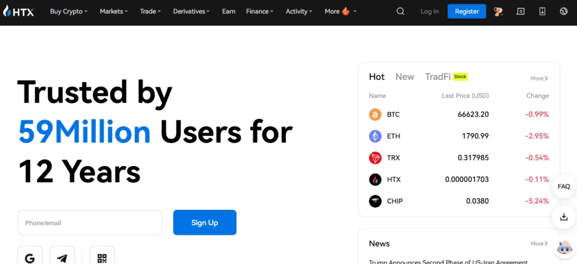Screen dimensions: 577x264
Task: Click the HTX token icon
Action: point(375,180)
